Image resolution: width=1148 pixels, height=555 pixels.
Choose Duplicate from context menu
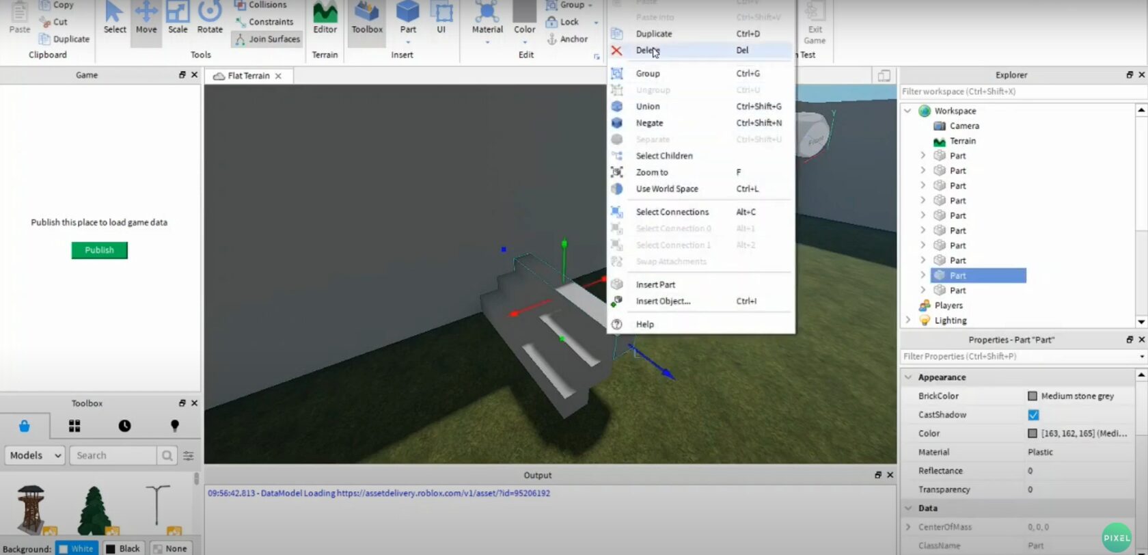coord(700,33)
